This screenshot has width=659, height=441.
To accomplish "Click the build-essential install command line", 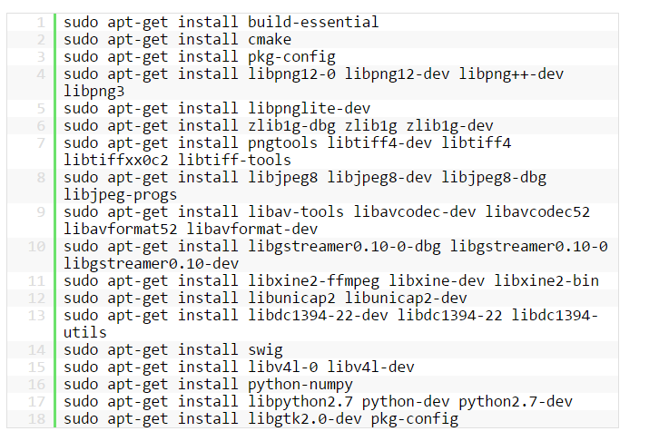I will coord(221,22).
